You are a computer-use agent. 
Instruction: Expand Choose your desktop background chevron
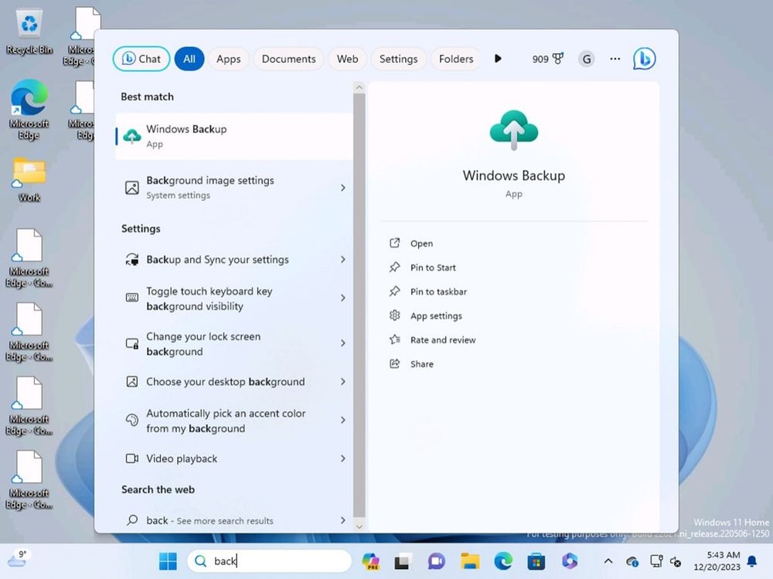point(342,382)
